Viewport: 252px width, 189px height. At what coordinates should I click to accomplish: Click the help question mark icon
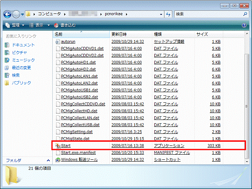pos(244,25)
